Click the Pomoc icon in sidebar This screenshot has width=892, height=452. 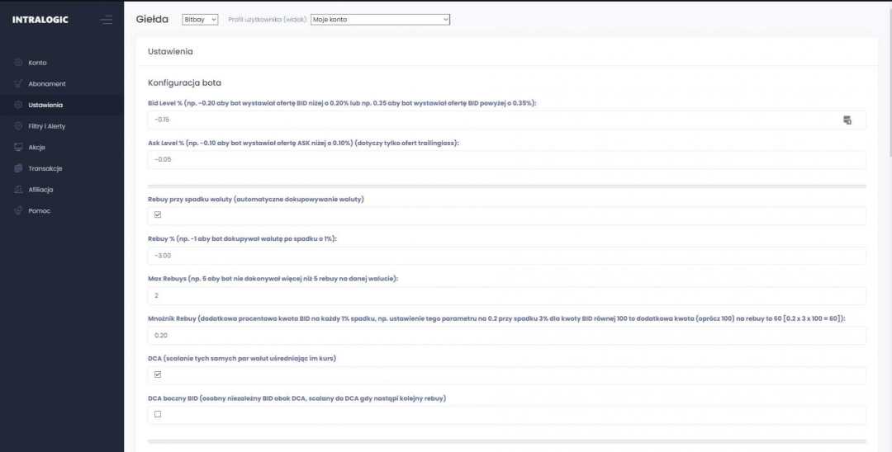tap(18, 211)
